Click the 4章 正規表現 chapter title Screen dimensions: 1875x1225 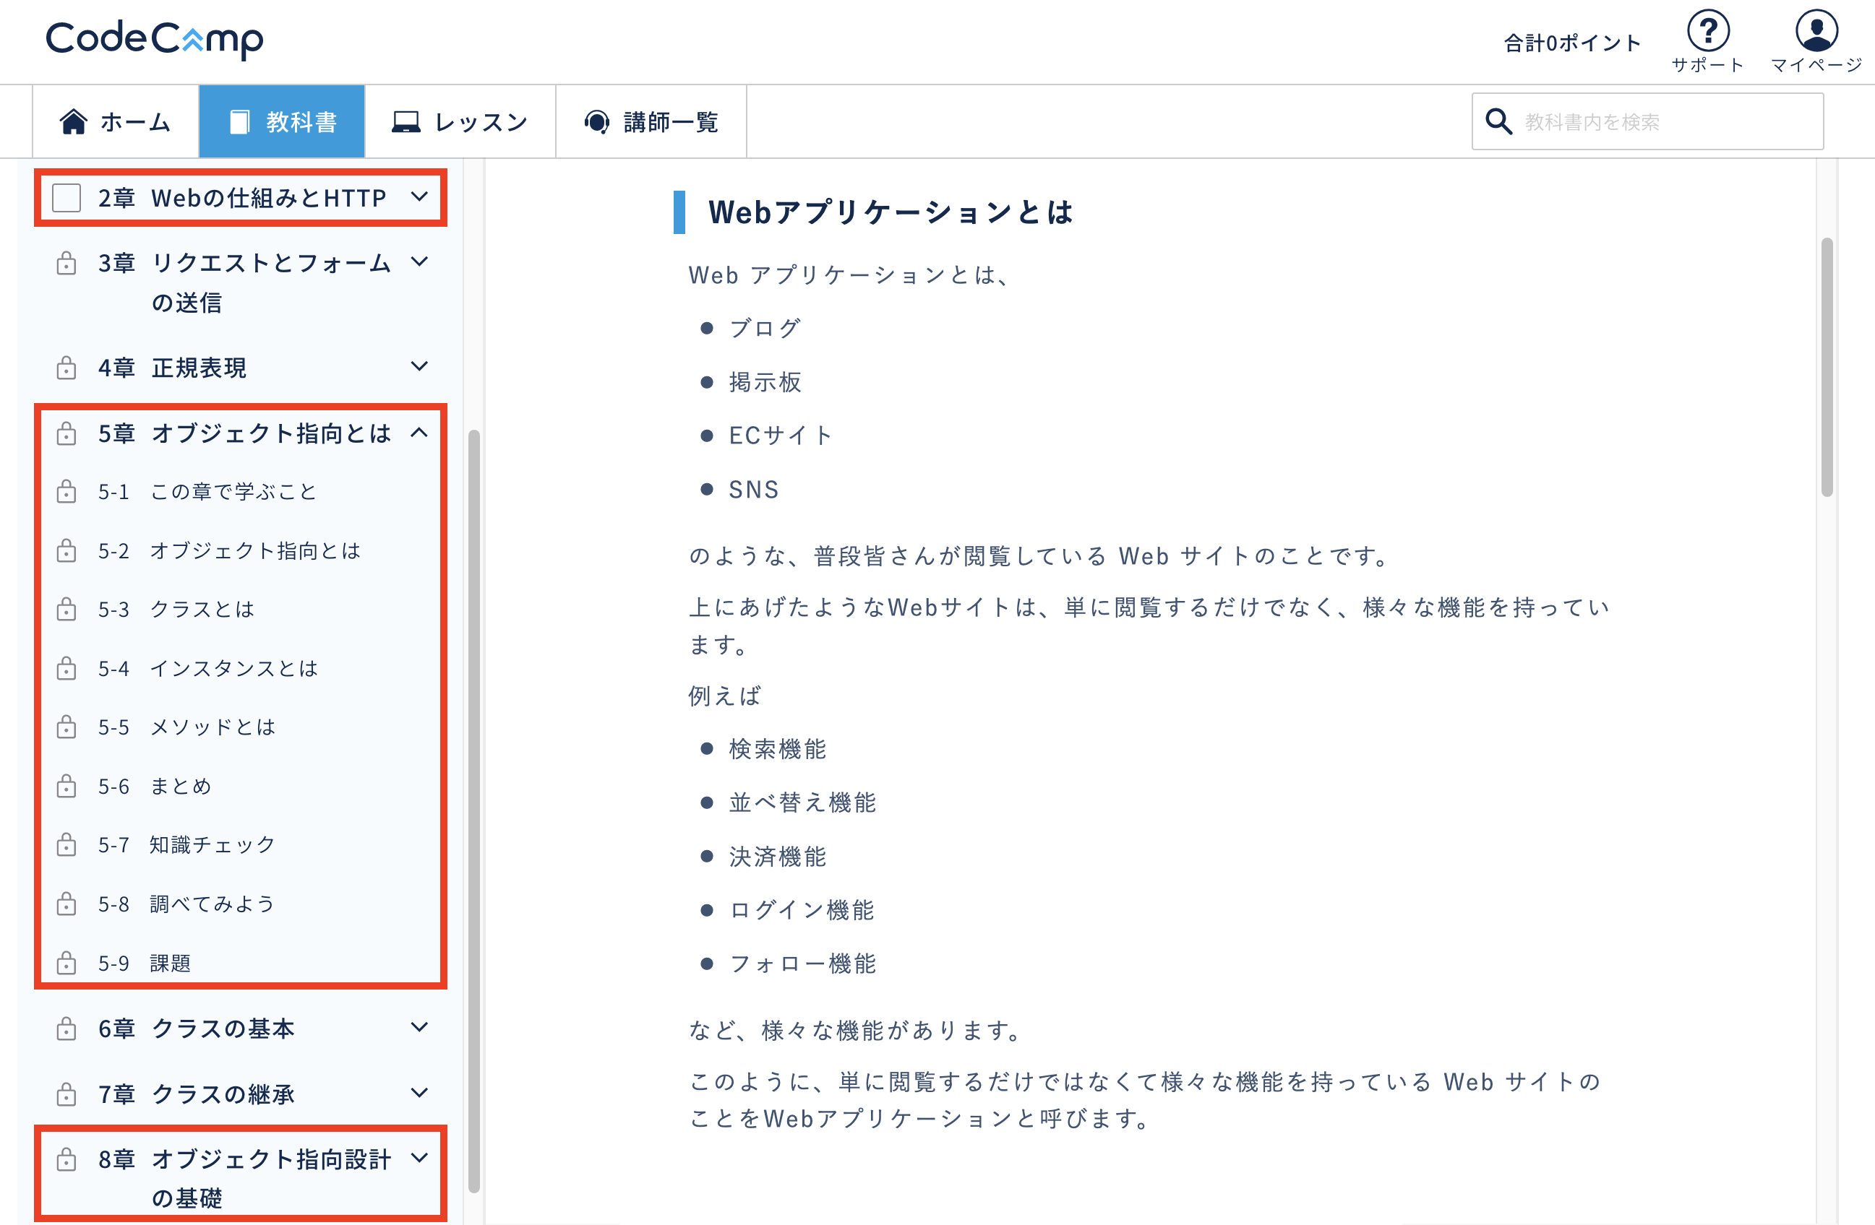pos(173,368)
